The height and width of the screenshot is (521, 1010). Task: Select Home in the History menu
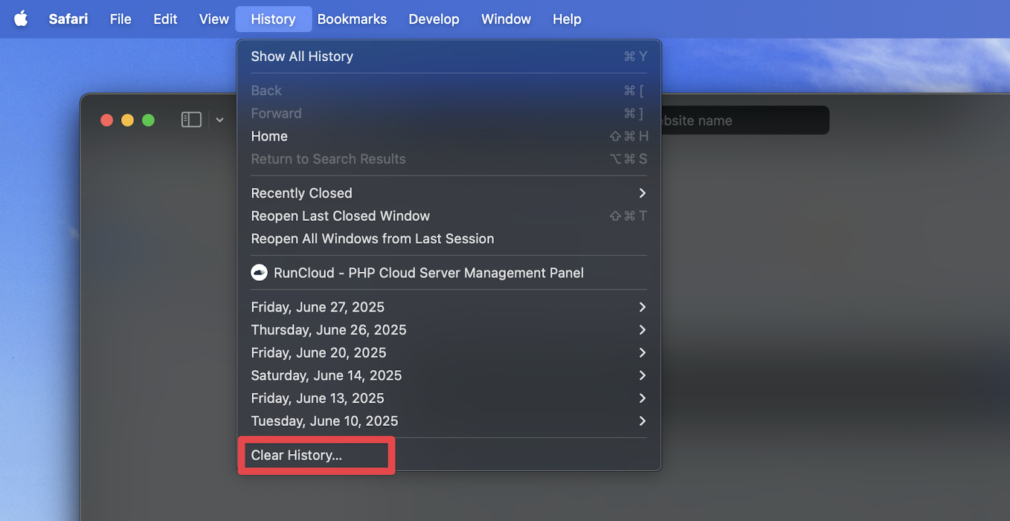(x=270, y=136)
